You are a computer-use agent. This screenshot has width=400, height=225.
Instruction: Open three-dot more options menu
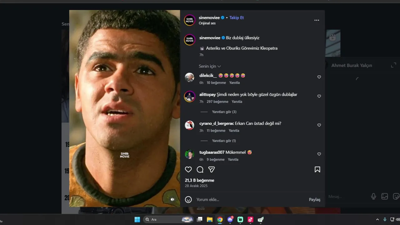317,20
